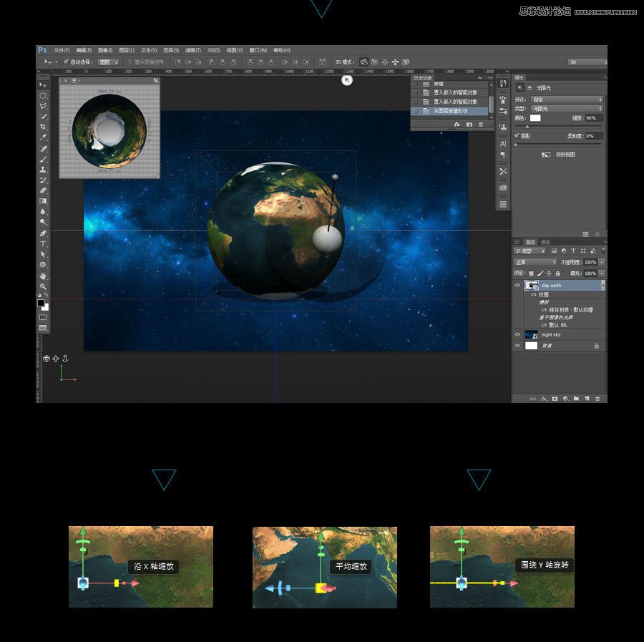
Task: Click the white light color swatch
Action: [x=535, y=117]
